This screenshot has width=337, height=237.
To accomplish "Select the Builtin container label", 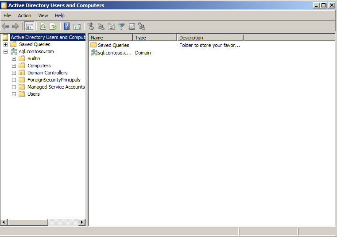I will click(34, 58).
